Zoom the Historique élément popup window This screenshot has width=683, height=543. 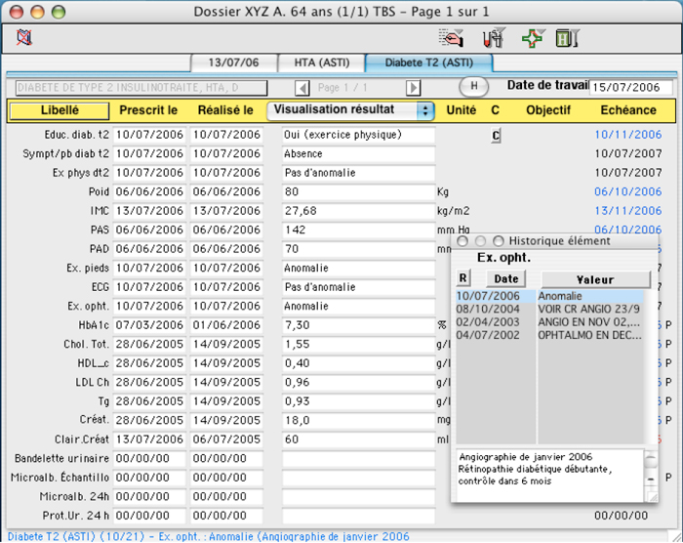point(498,241)
